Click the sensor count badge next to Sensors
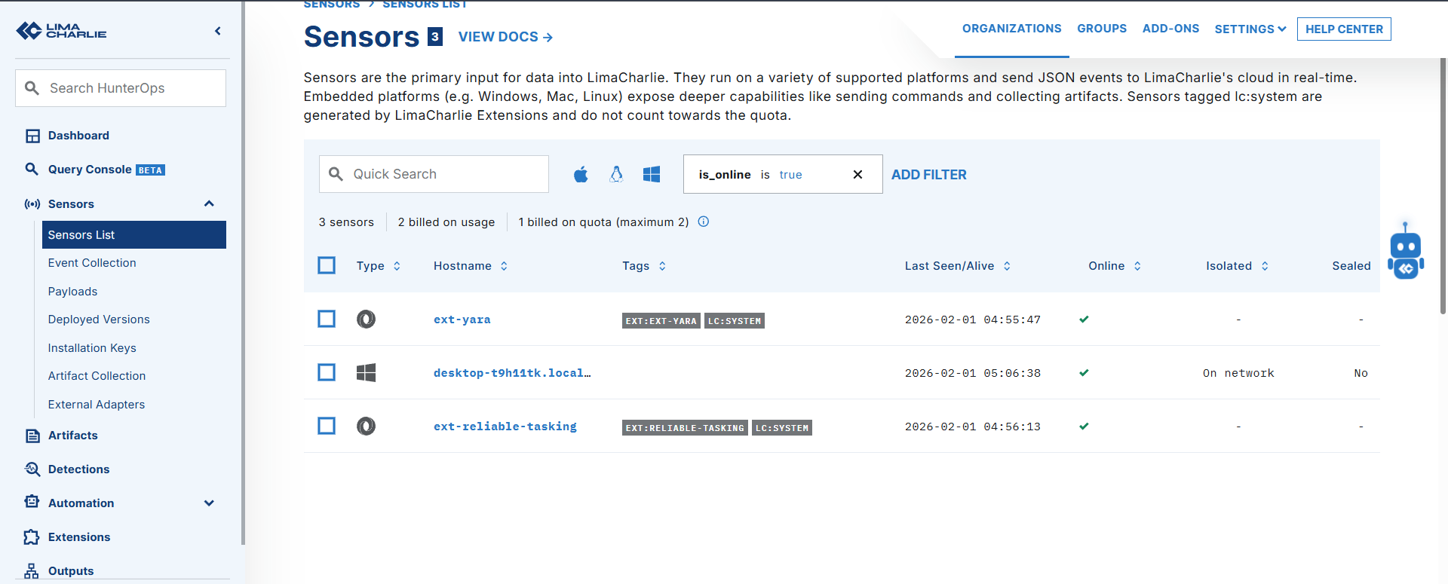The width and height of the screenshot is (1448, 584). click(435, 36)
